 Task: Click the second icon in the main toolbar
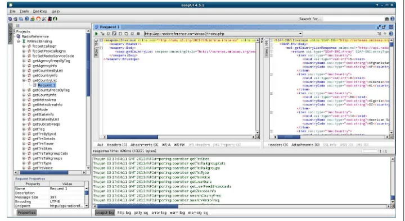click(x=16, y=19)
